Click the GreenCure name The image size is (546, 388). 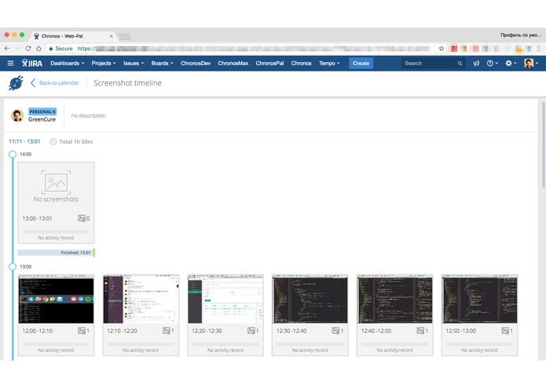(42, 119)
